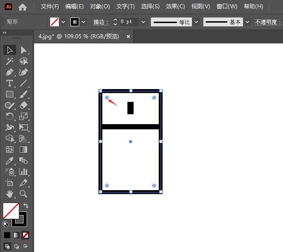Select the Hand tool

pyautogui.click(x=10, y=194)
